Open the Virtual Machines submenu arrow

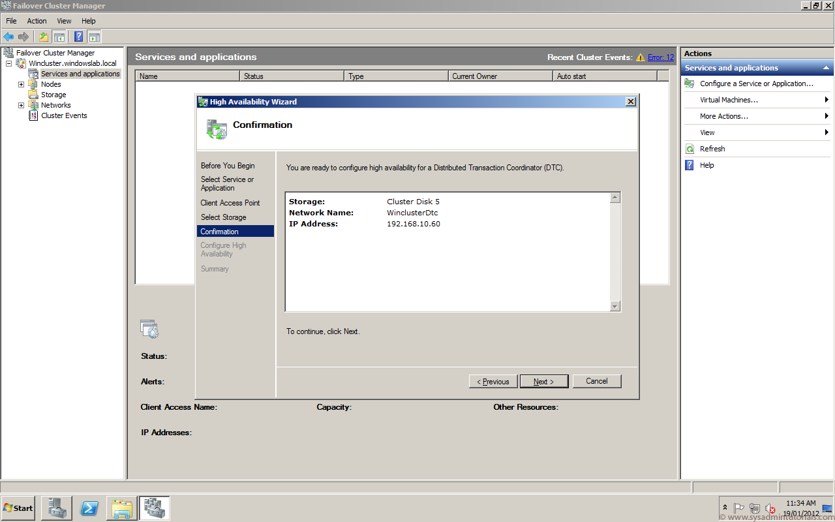click(x=827, y=100)
